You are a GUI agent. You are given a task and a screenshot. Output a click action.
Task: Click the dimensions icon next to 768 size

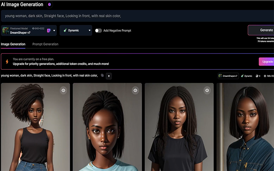[x=265, y=76]
